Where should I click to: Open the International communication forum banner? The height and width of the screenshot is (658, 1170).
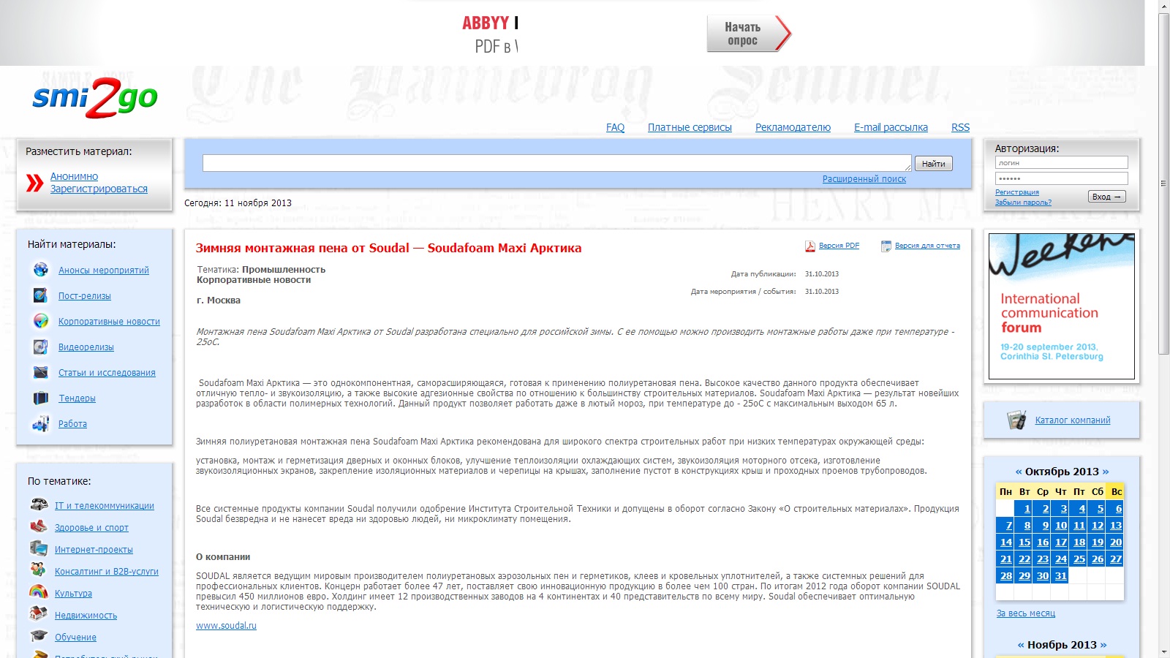click(1062, 306)
